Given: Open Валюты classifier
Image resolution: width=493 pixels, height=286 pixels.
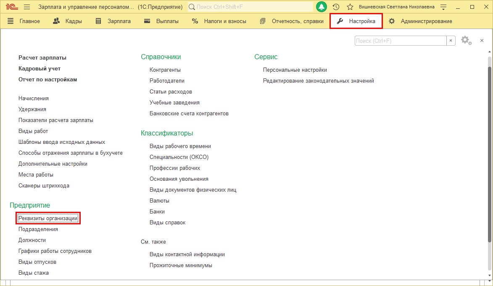Looking at the screenshot, I should tap(159, 201).
